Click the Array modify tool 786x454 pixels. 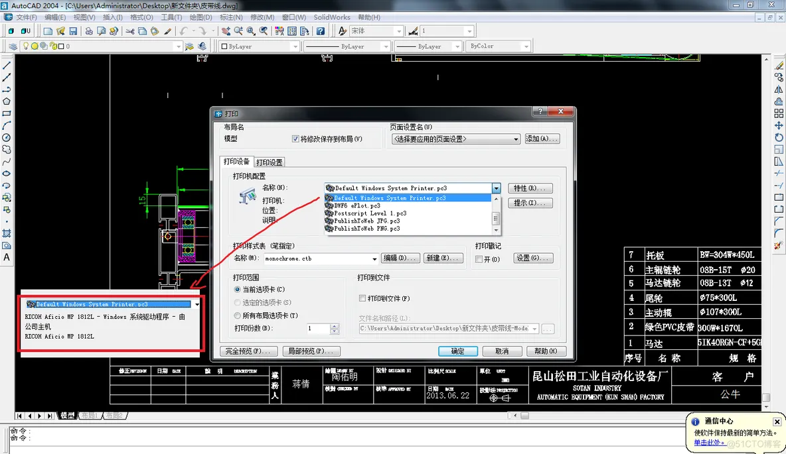tap(779, 113)
